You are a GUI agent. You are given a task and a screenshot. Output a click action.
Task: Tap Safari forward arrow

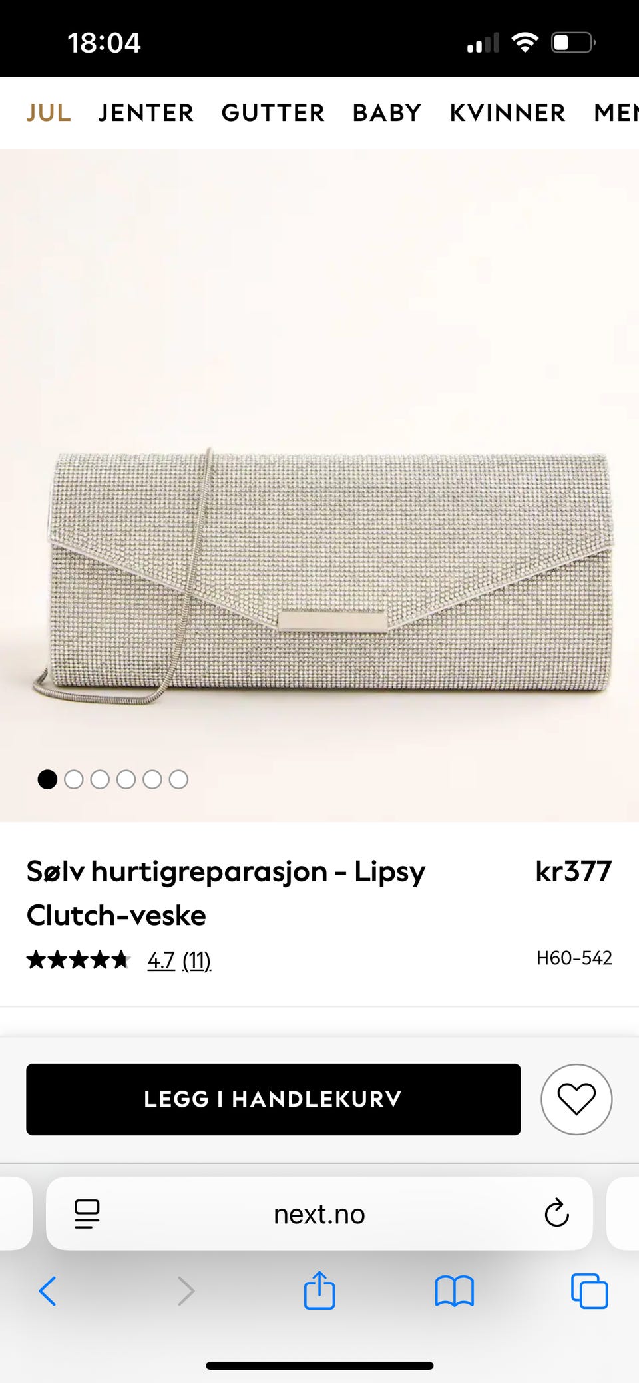coord(186,1291)
